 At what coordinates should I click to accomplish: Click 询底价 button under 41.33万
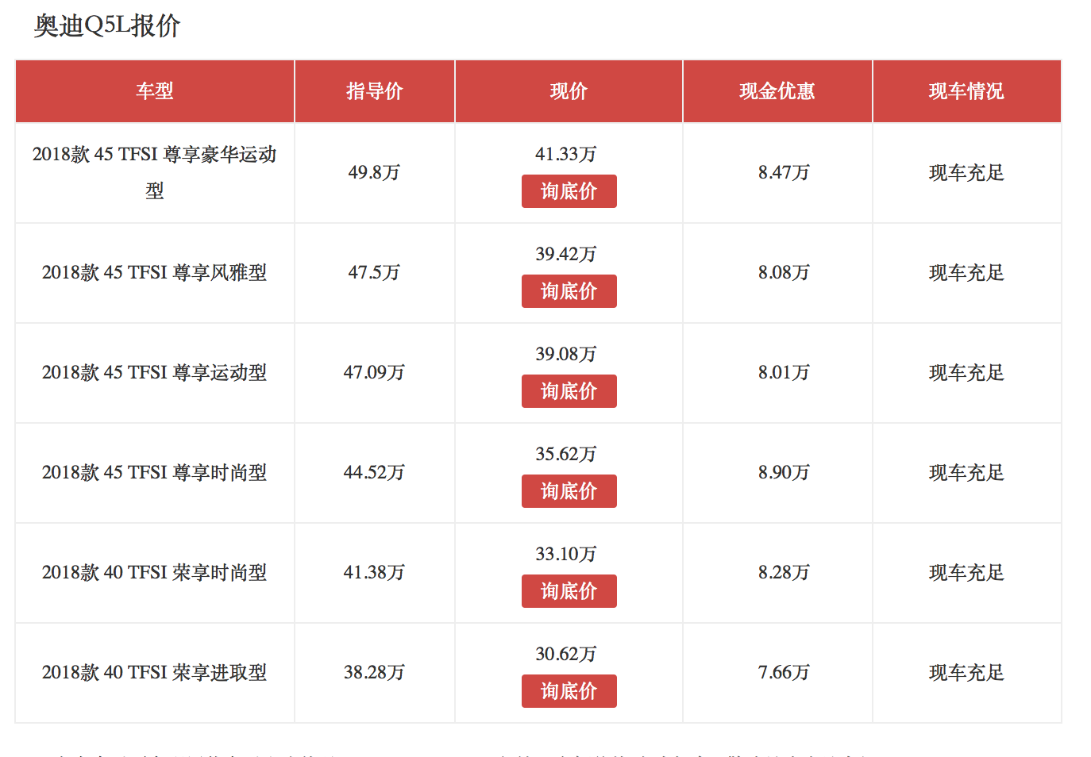click(569, 191)
